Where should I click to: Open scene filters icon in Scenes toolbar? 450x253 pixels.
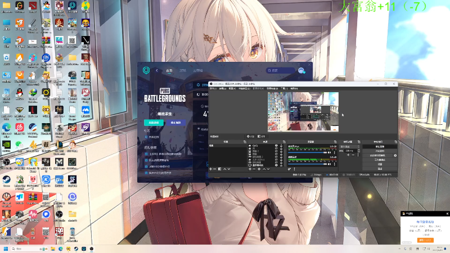coord(219,169)
